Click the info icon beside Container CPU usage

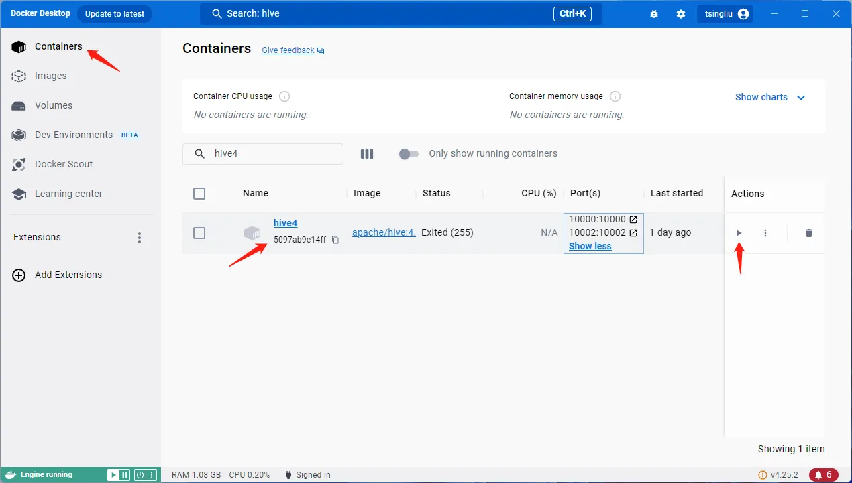284,96
